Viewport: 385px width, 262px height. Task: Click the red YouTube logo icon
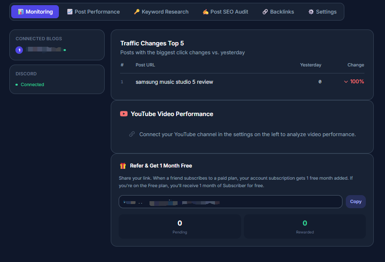[124, 114]
